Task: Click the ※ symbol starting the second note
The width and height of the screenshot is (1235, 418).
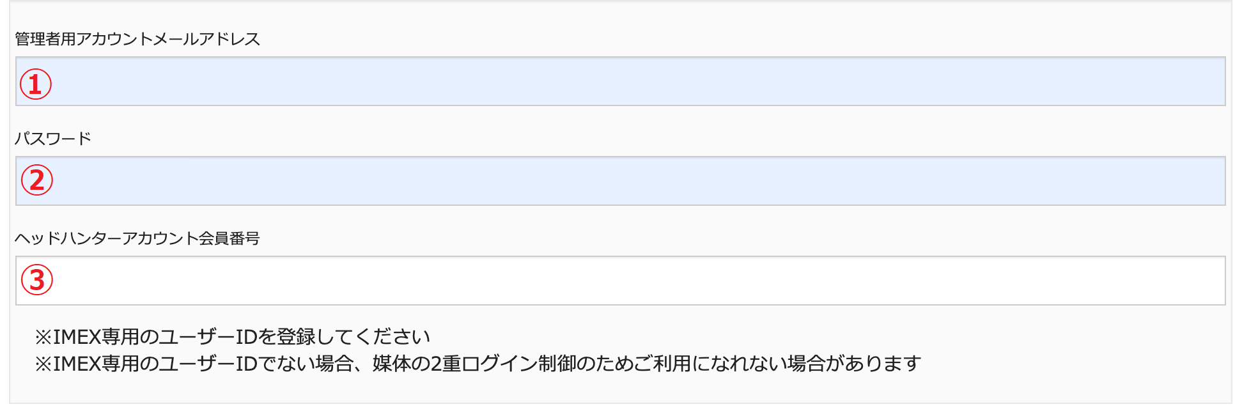Action: pos(43,364)
